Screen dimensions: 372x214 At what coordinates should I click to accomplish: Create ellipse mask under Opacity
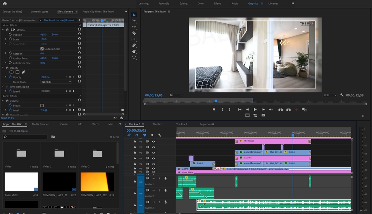tap(11, 72)
